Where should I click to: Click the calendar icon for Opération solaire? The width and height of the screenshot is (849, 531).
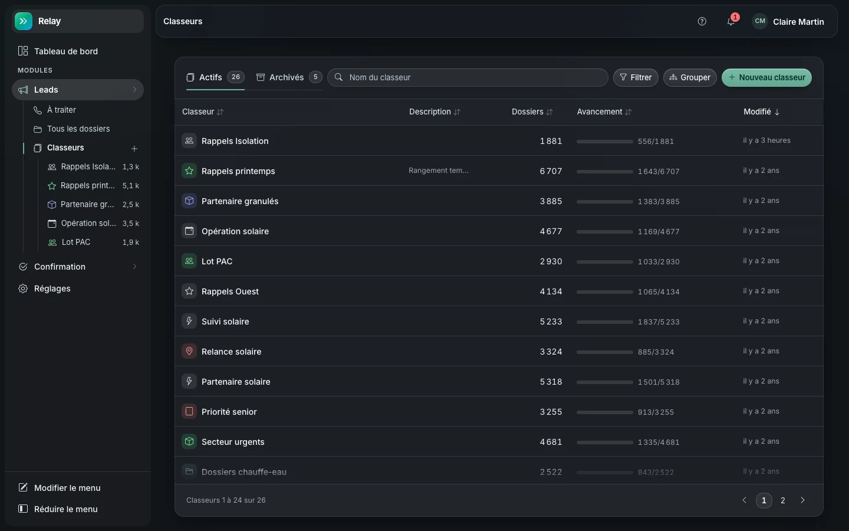click(189, 231)
